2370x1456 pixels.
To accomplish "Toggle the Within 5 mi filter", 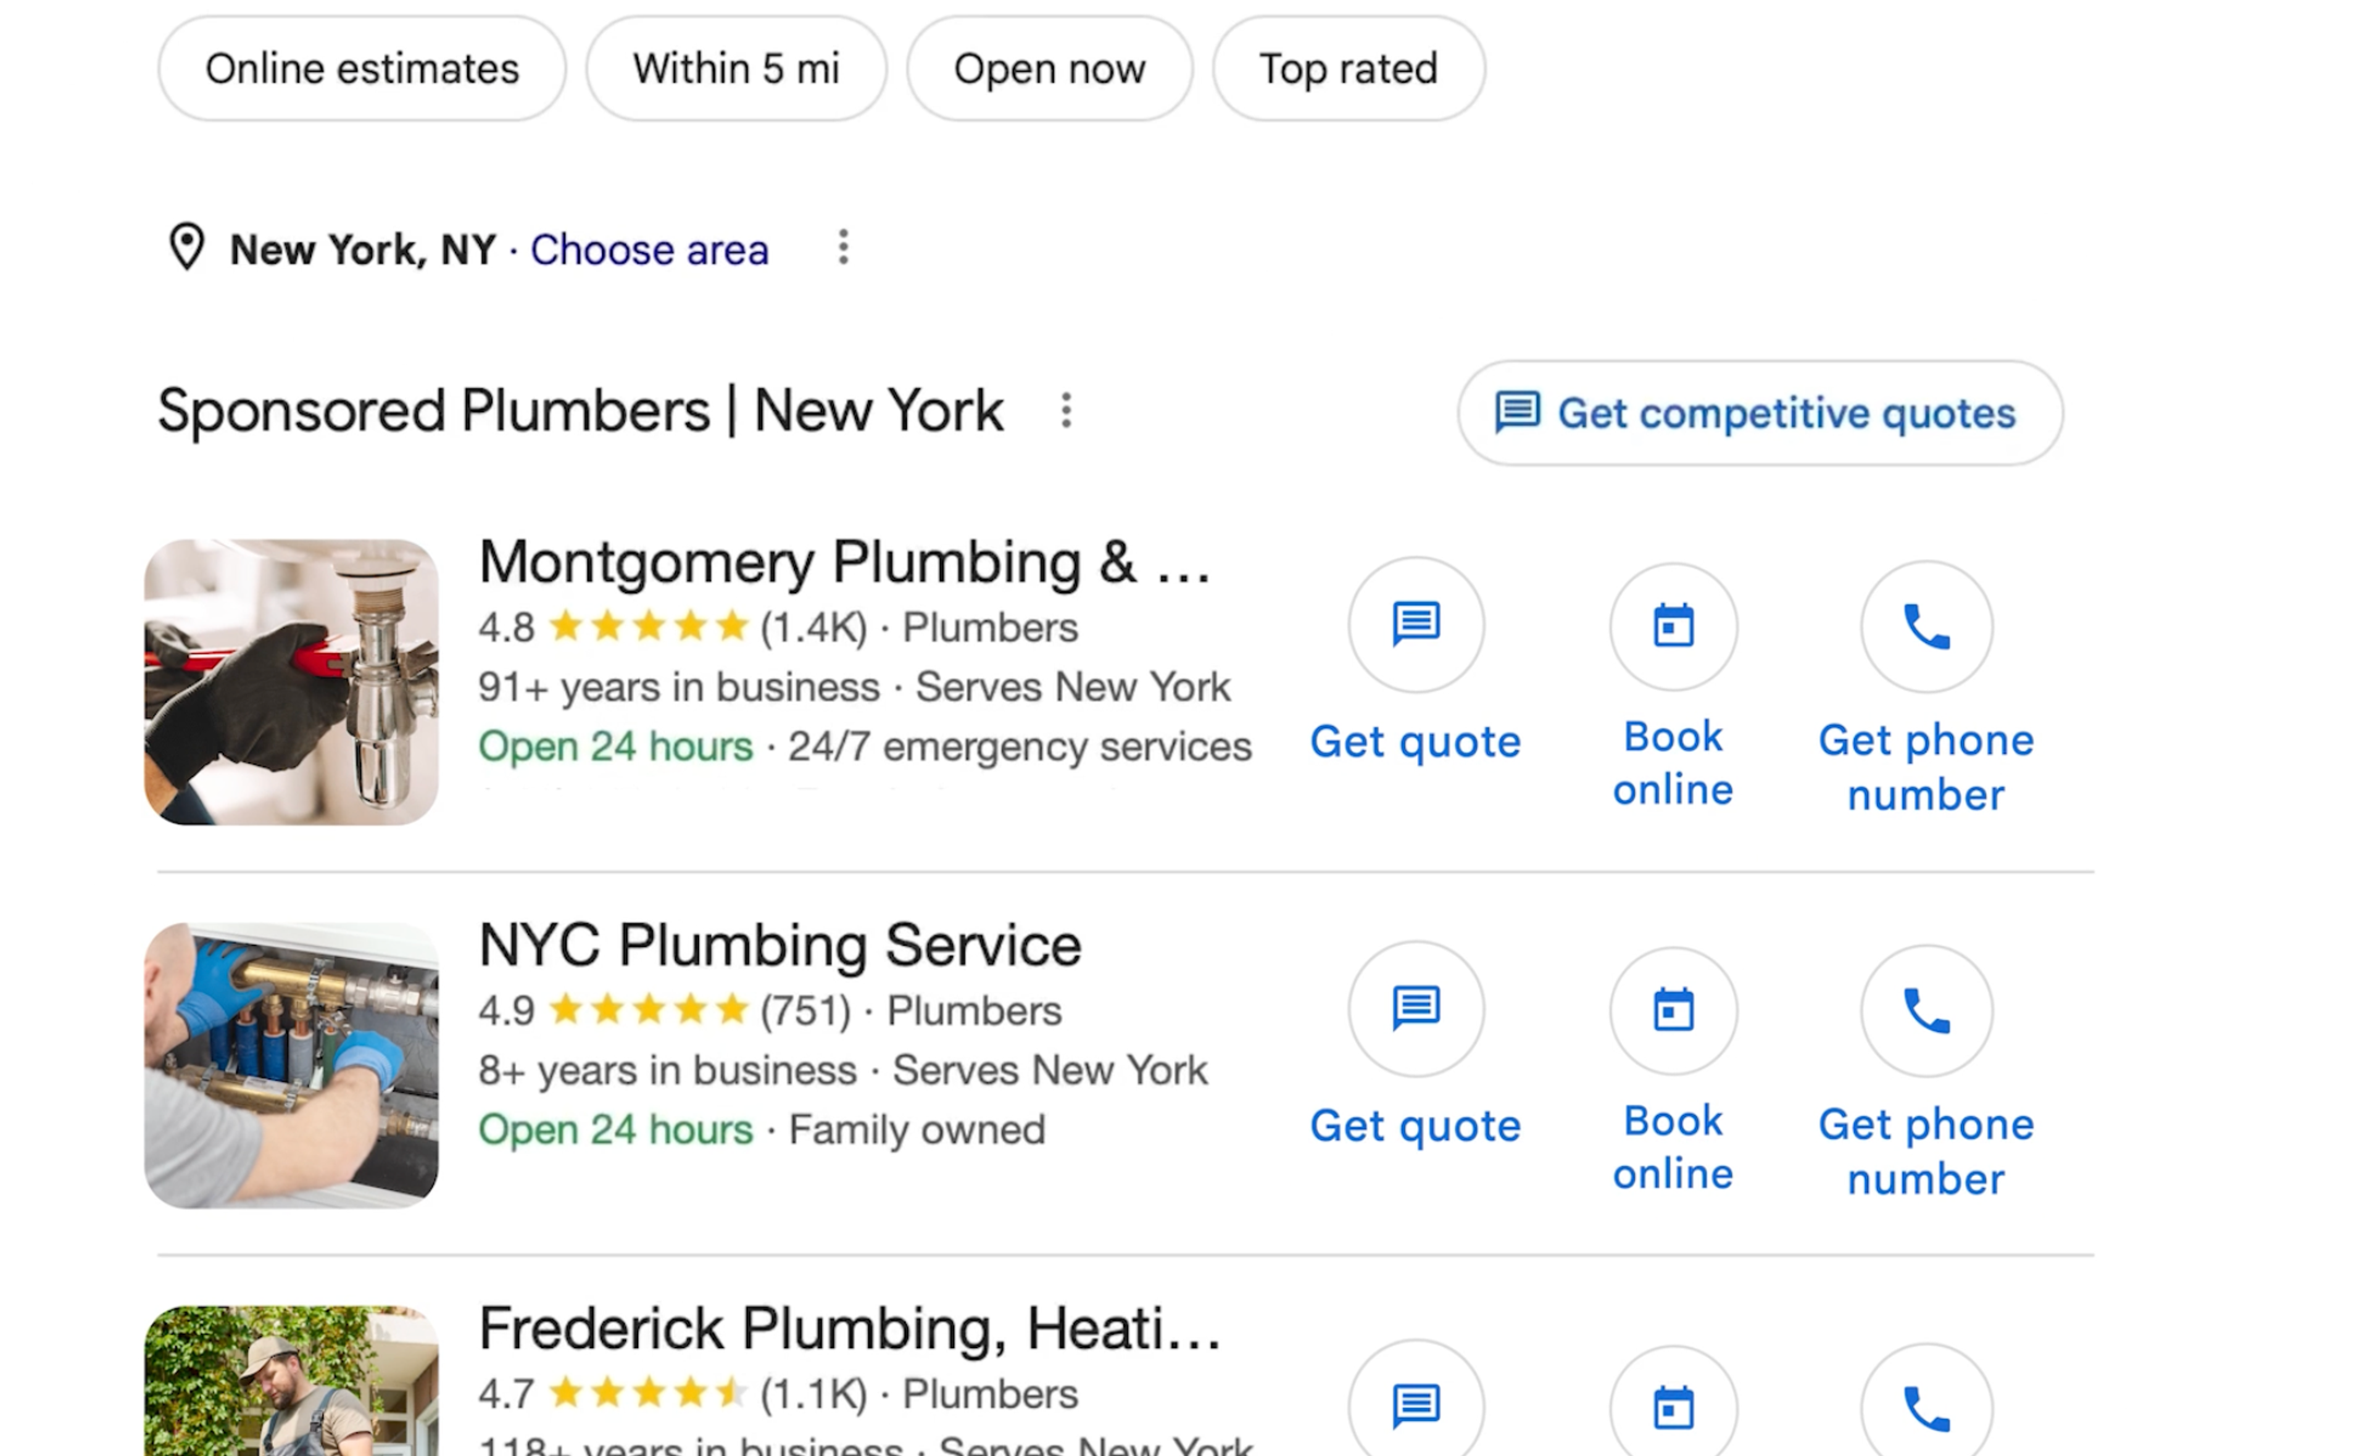I will (736, 69).
